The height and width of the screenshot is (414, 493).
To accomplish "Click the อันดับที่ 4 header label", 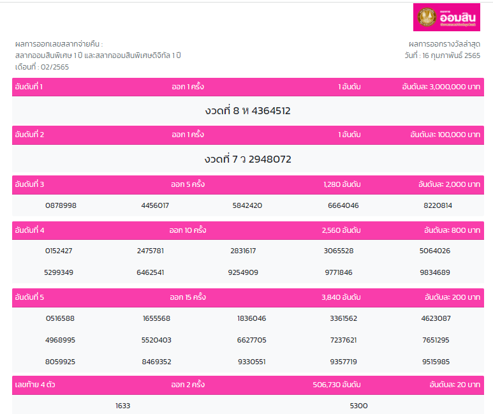I will click(x=29, y=230).
